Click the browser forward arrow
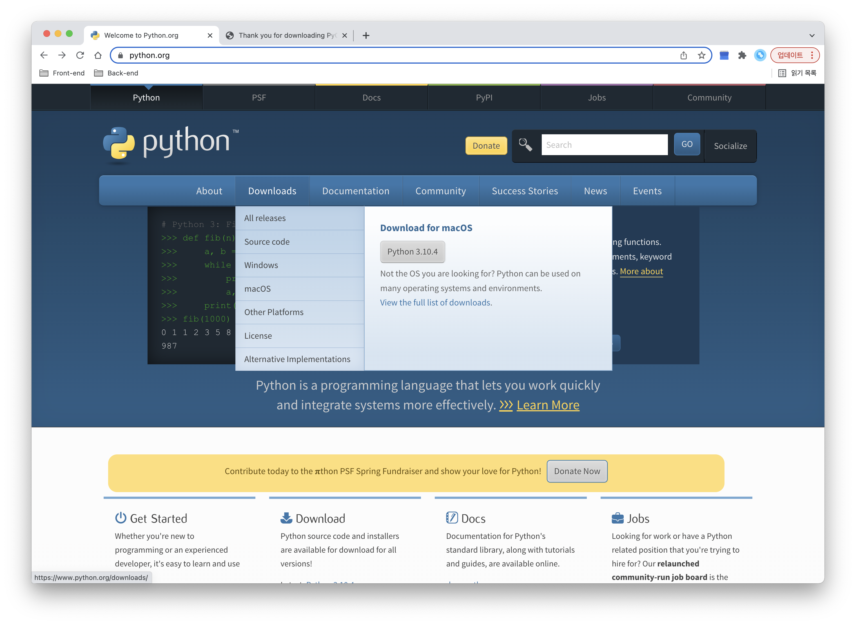 (x=62, y=55)
